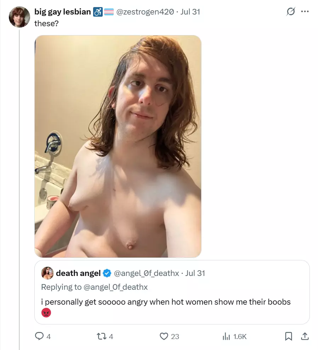Click the blue verified badge

107,273
